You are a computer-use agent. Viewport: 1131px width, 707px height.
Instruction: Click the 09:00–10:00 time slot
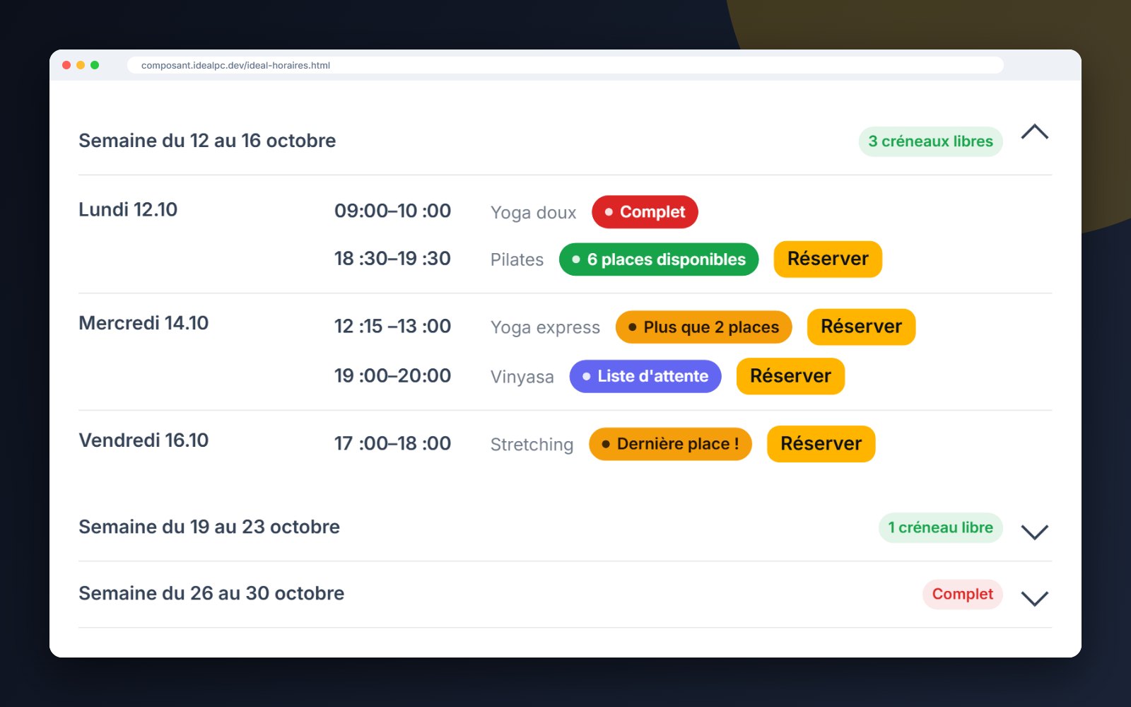tap(392, 211)
